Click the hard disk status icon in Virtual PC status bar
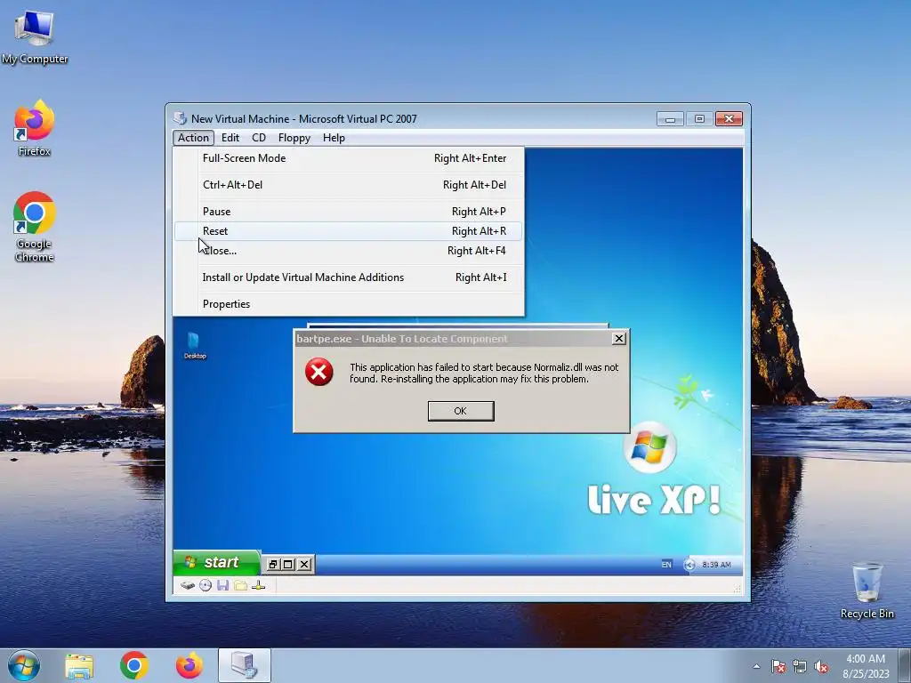This screenshot has width=911, height=683. pyautogui.click(x=187, y=585)
